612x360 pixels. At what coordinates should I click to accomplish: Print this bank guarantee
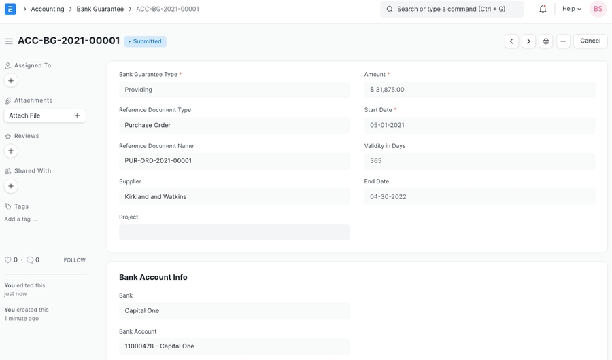545,41
